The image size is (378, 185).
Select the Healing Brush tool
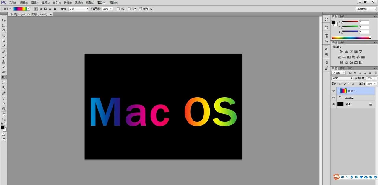(x=4, y=52)
